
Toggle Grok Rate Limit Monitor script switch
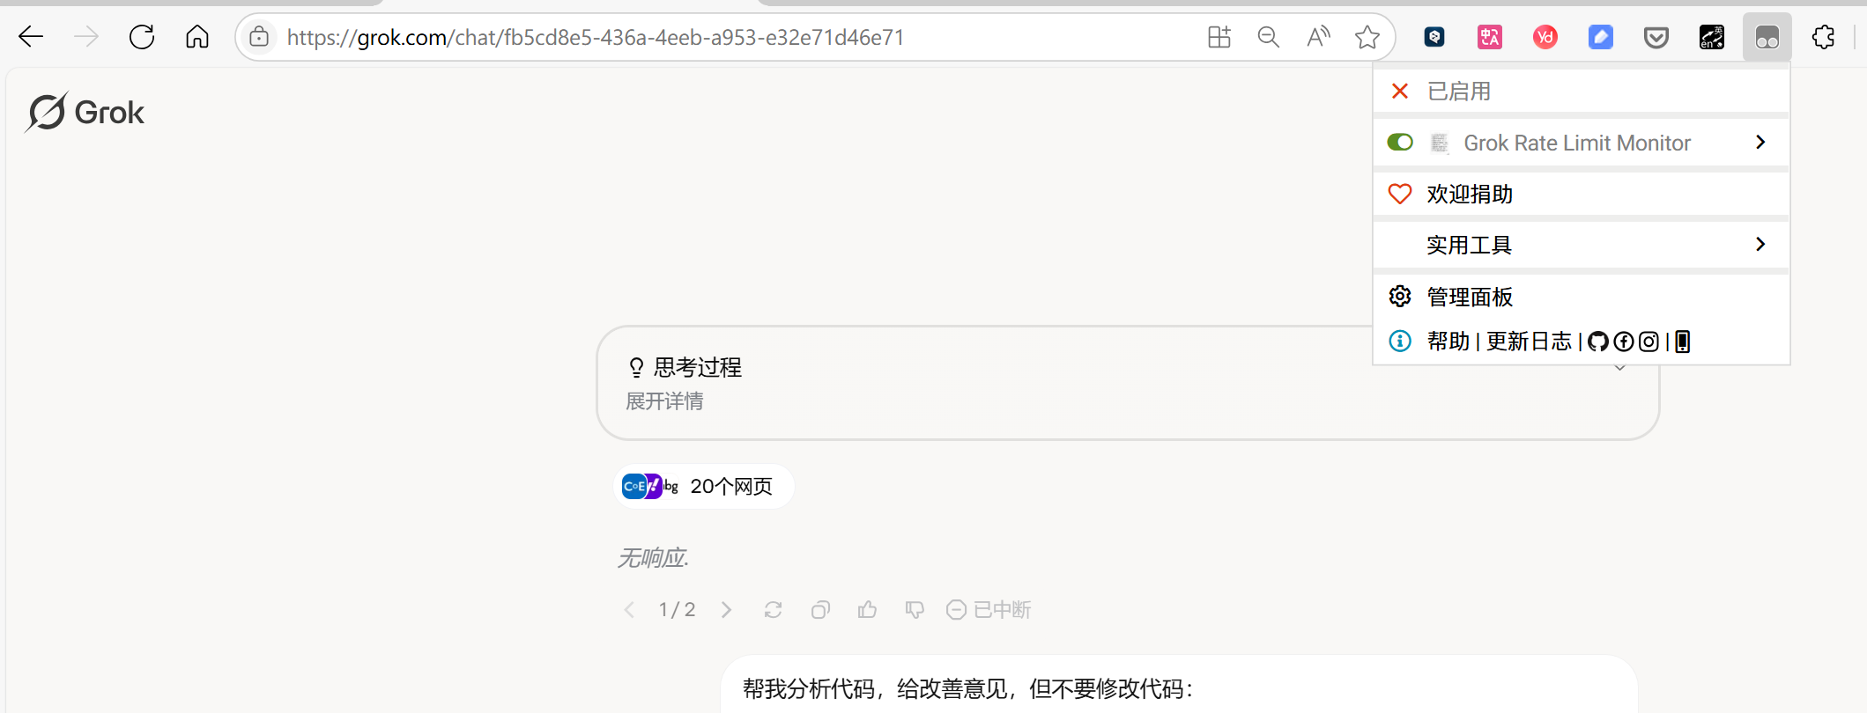click(1400, 143)
